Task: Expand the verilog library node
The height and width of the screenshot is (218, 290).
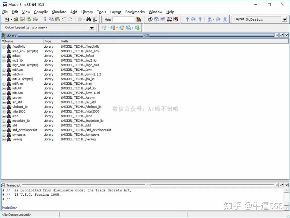Action: click(x=4, y=140)
